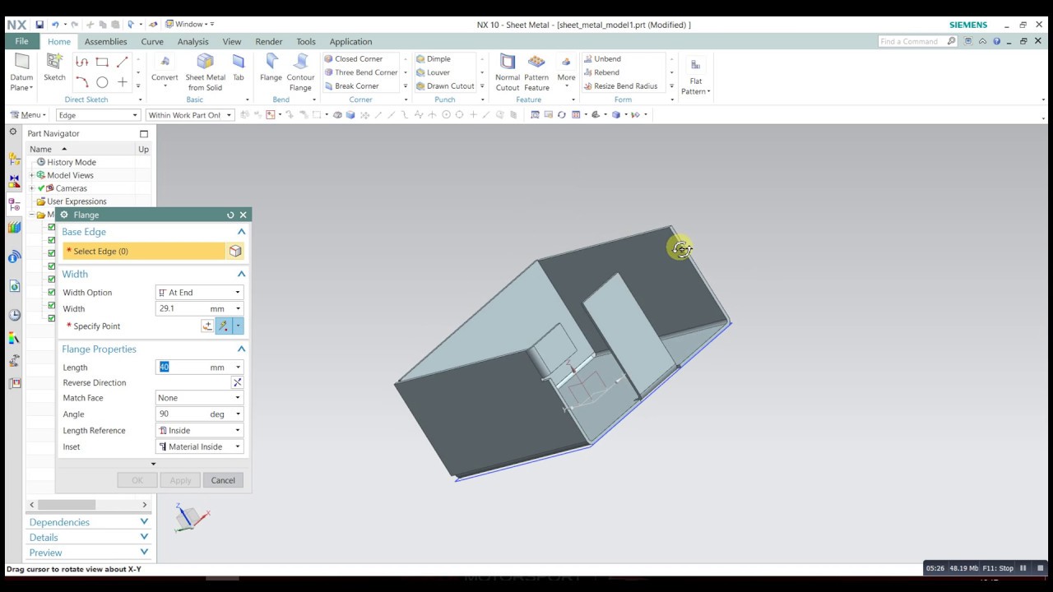This screenshot has height=592, width=1053.
Task: Open the History clock sidebar tab
Action: pos(14,315)
